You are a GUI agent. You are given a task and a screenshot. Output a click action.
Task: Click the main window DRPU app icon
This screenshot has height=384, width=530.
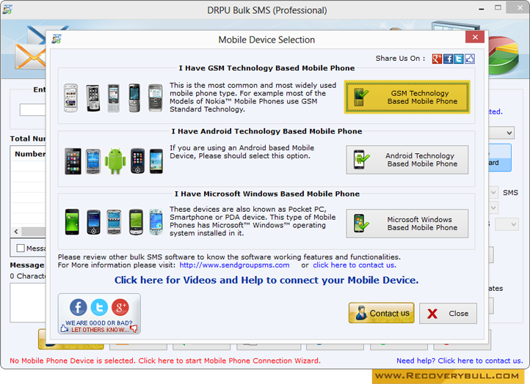(x=7, y=10)
